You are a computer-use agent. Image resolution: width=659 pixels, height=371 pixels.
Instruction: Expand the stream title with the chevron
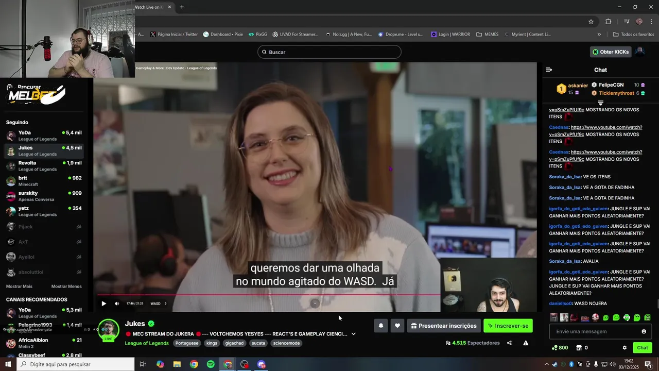[353, 334]
